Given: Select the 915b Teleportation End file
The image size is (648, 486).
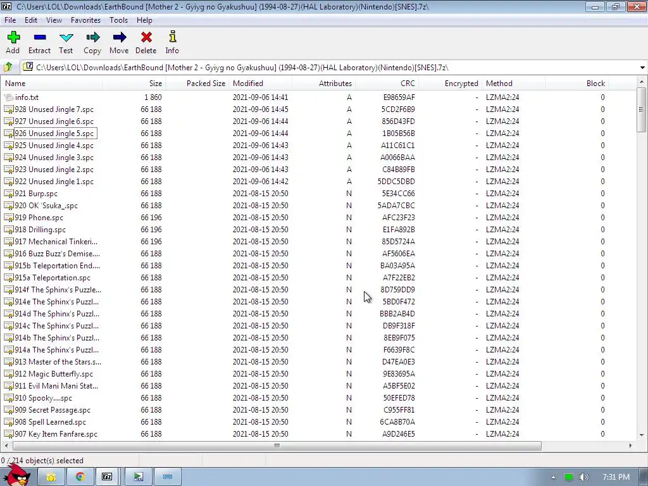Looking at the screenshot, I should point(58,265).
